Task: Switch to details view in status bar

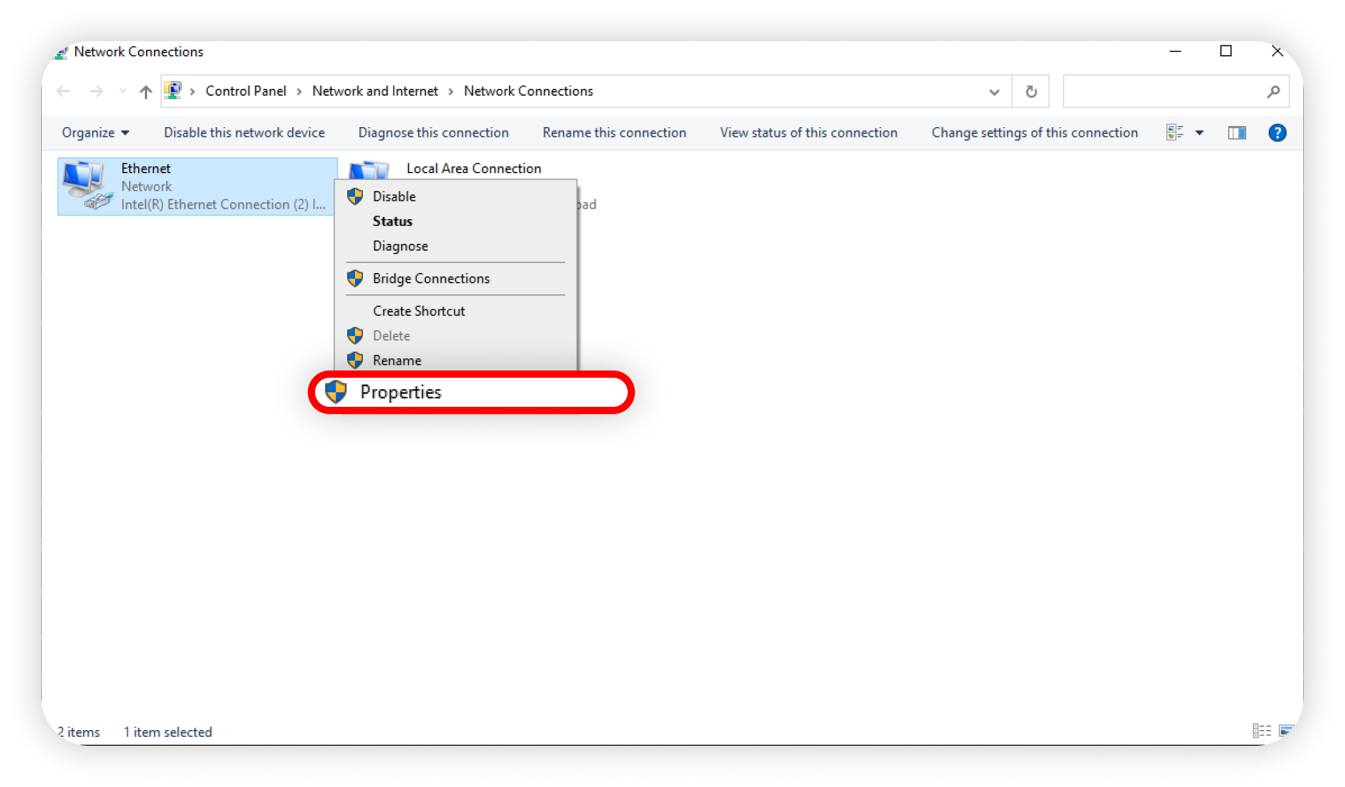Action: tap(1261, 731)
